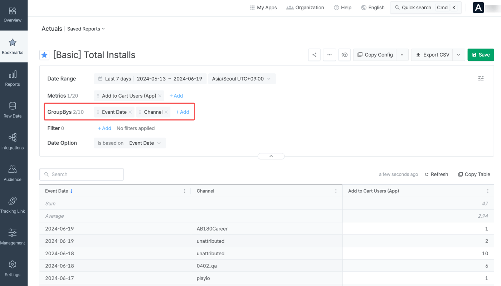Change language from English
Image resolution: width=501 pixels, height=286 pixels.
[373, 8]
